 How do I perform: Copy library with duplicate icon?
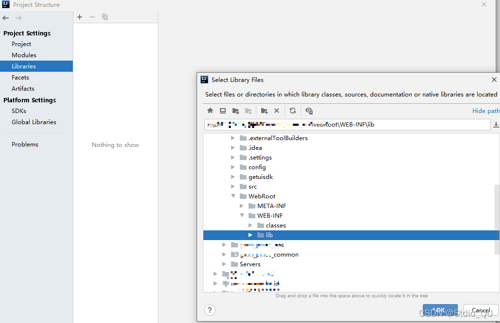104,17
